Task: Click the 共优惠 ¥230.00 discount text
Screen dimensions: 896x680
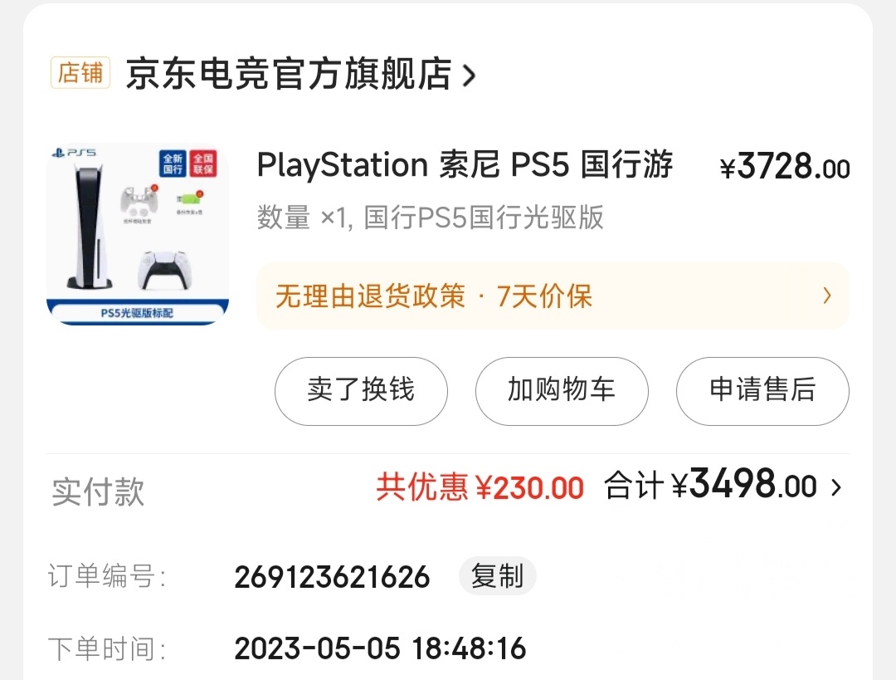Action: coord(480,488)
